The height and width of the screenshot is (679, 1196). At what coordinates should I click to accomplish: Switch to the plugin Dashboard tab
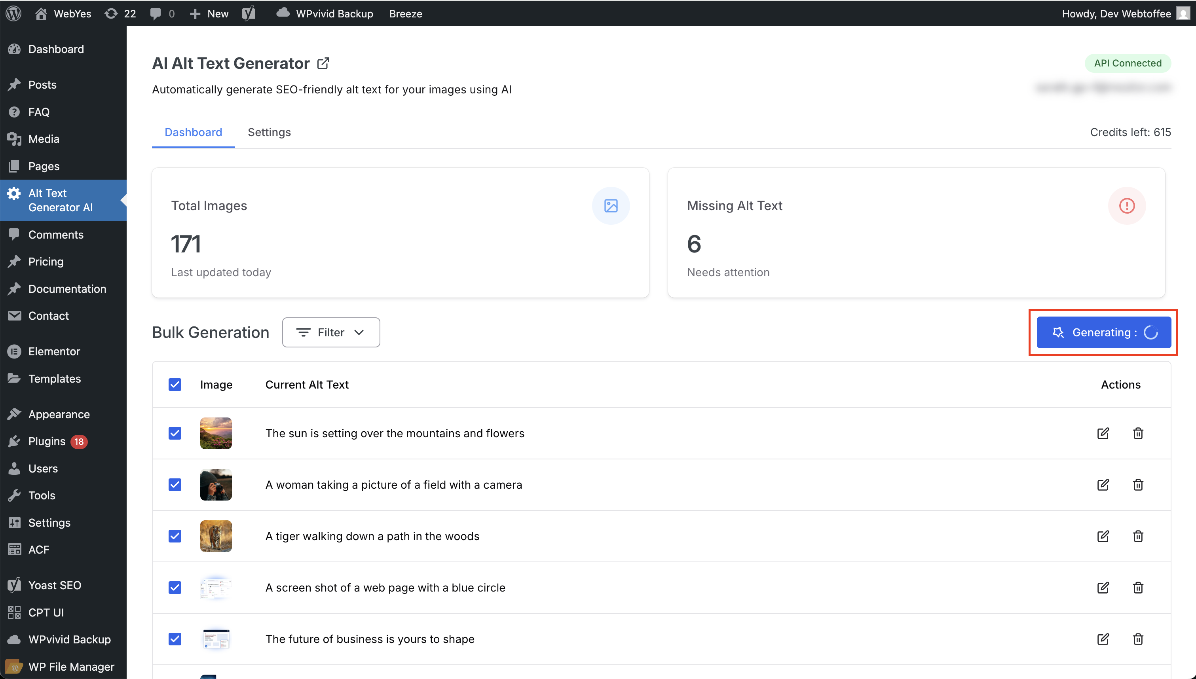click(193, 133)
